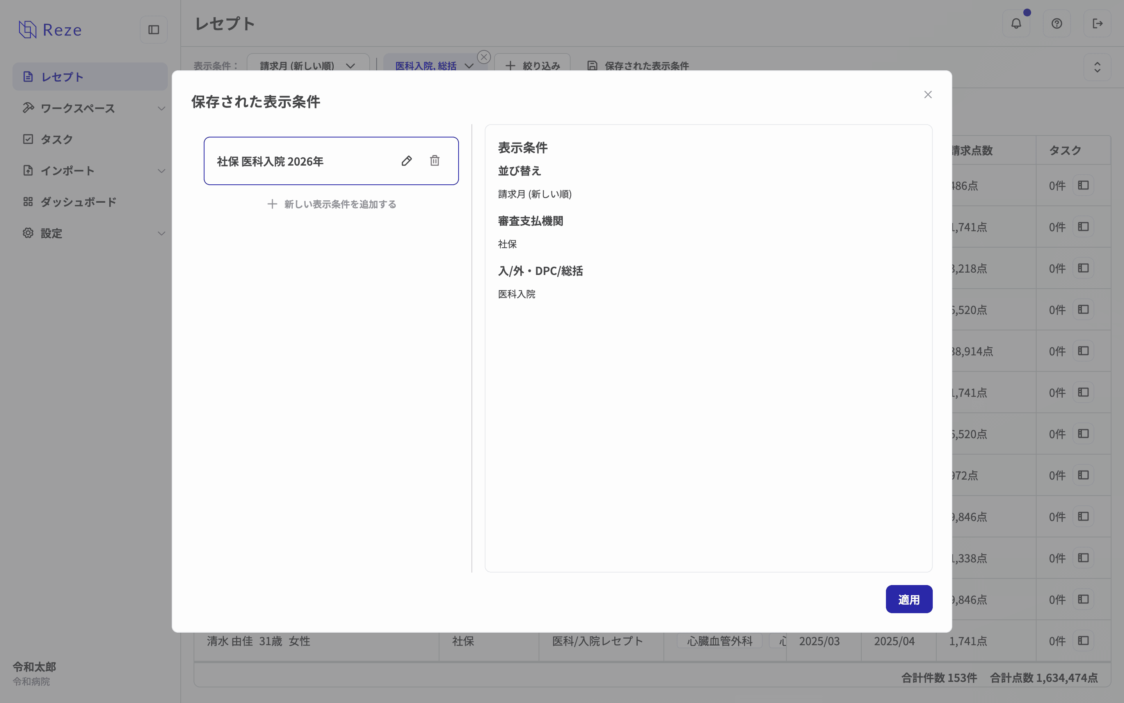Click the logout icon in header
Screen dimensions: 1124x703
[x=1097, y=24]
